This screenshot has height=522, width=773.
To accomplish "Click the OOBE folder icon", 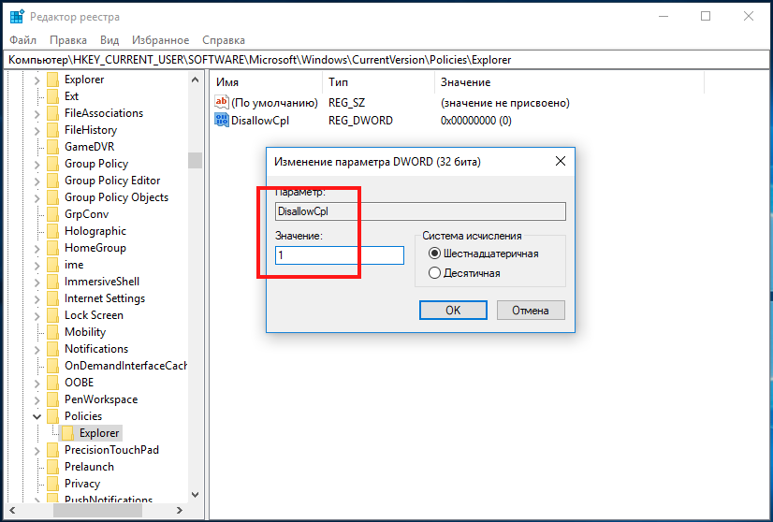I will click(x=52, y=383).
